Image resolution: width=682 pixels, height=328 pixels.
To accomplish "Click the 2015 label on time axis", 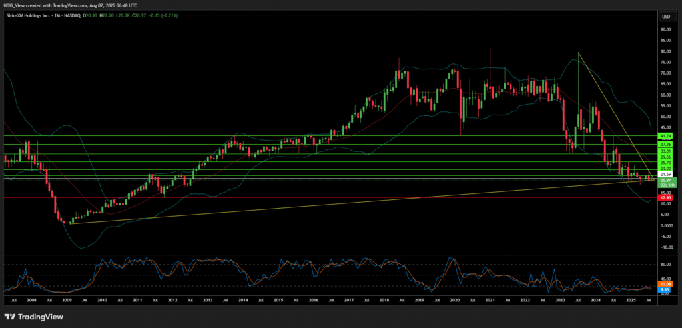I will point(278,301).
